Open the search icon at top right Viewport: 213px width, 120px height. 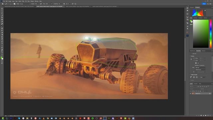tap(208, 4)
